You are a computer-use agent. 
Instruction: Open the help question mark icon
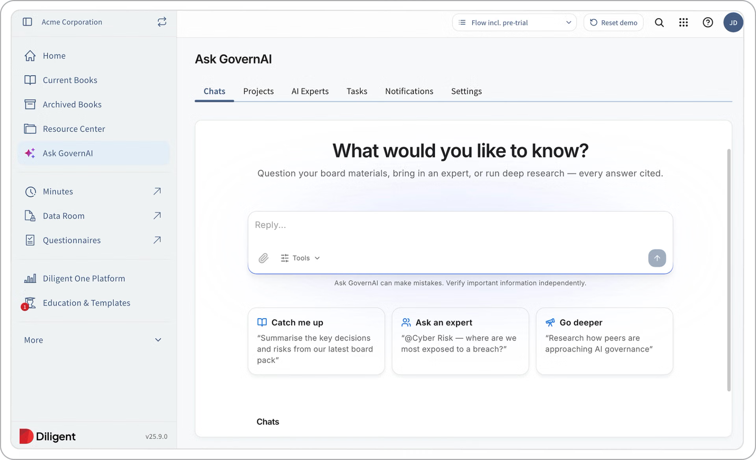point(708,23)
